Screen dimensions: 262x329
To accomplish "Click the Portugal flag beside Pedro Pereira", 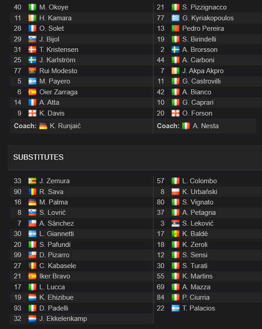I will click(x=176, y=28).
